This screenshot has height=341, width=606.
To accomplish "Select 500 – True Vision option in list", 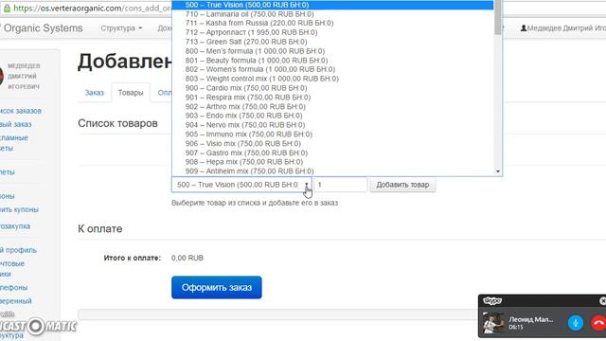I will 332,5.
